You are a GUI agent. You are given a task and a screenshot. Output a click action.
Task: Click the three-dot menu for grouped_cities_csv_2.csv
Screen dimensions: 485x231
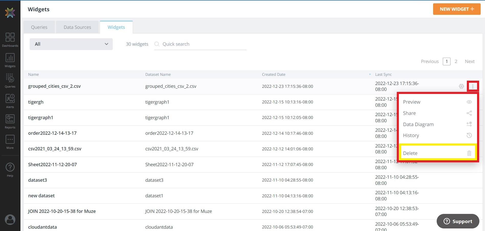[472, 86]
